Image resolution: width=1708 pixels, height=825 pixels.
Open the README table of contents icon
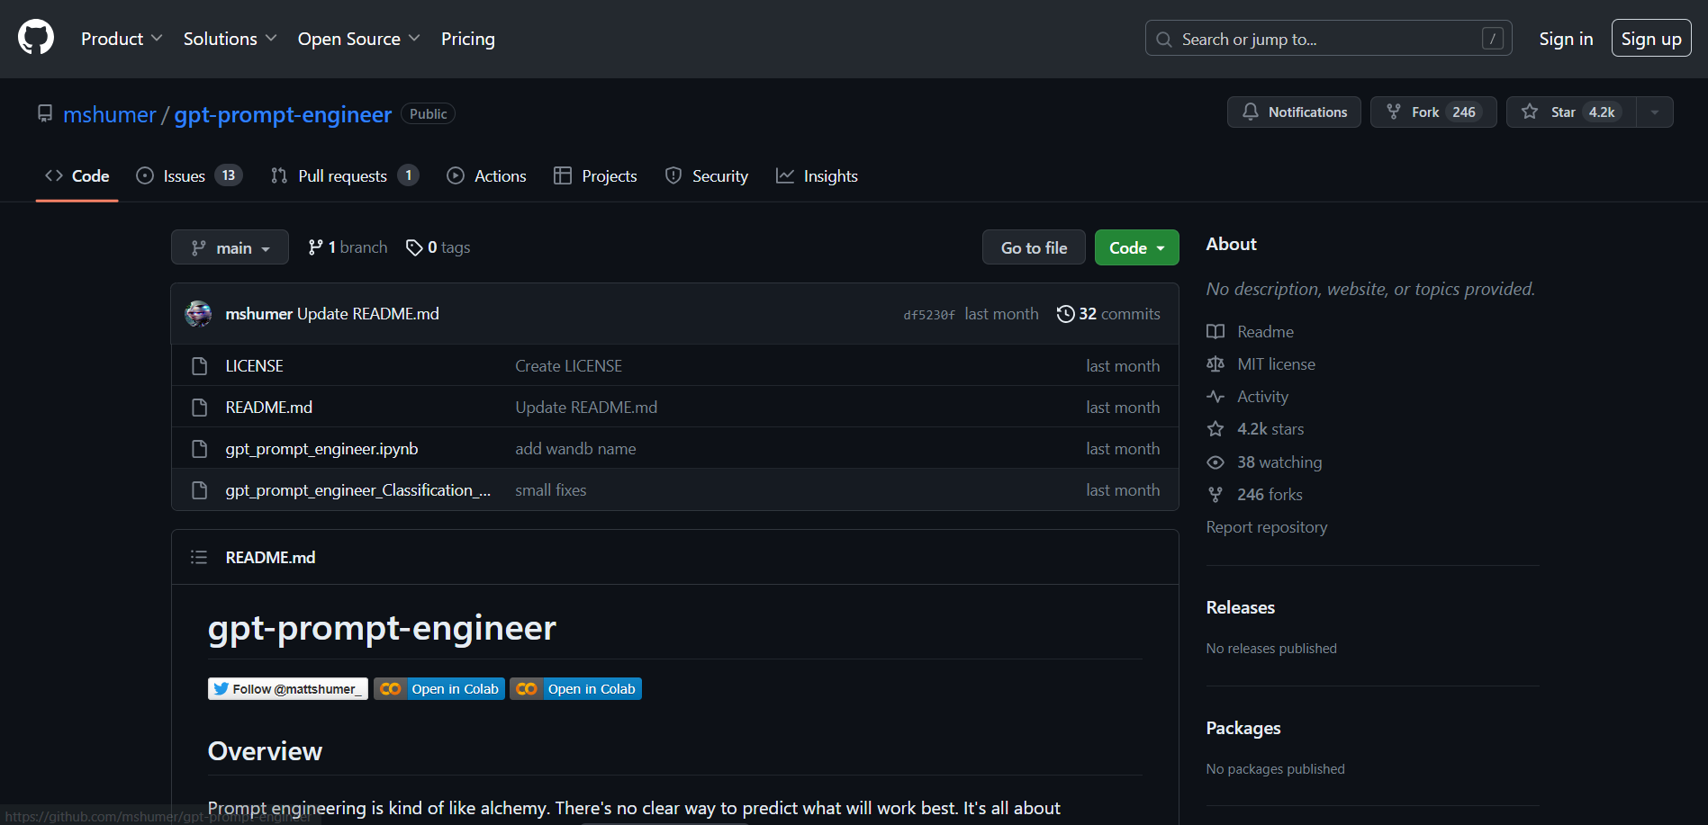pos(199,558)
